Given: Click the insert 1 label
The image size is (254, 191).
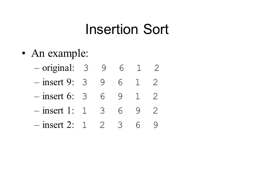Looking at the screenshot, I should pyautogui.click(x=58, y=111).
